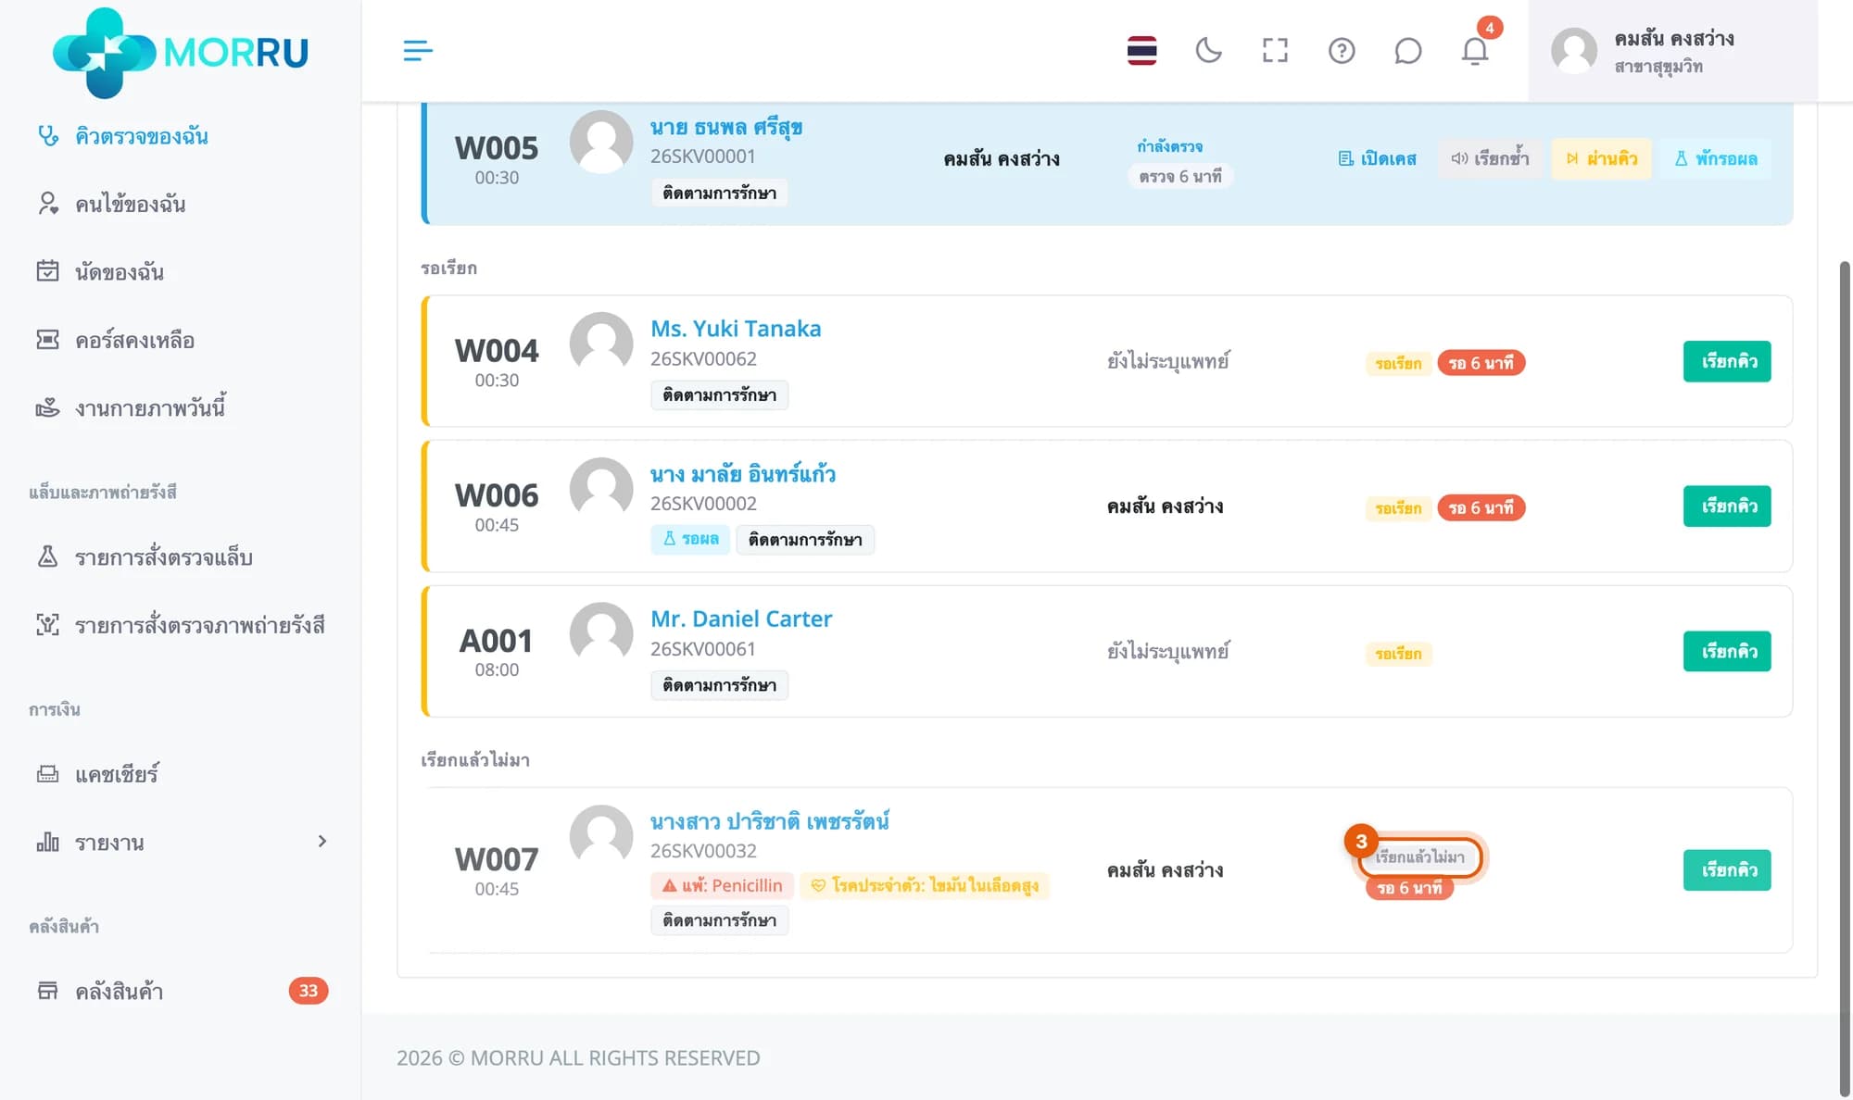Open รายการสั่งตรวจแล็บ in the sidebar
The image size is (1853, 1100).
(164, 557)
